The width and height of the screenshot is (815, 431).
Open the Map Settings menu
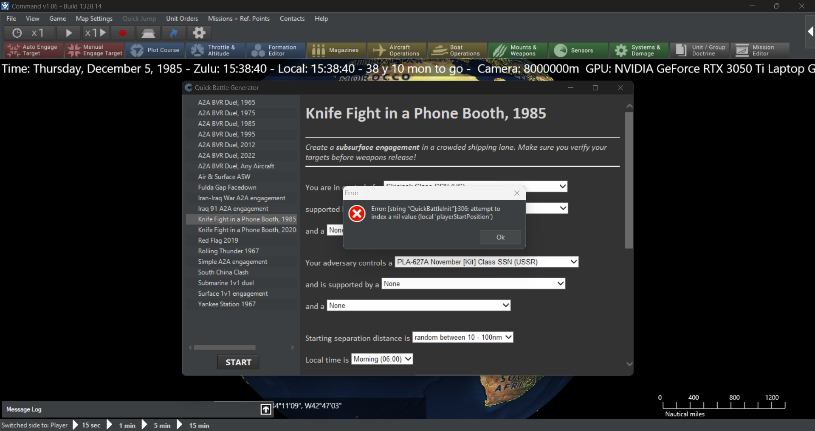point(94,19)
